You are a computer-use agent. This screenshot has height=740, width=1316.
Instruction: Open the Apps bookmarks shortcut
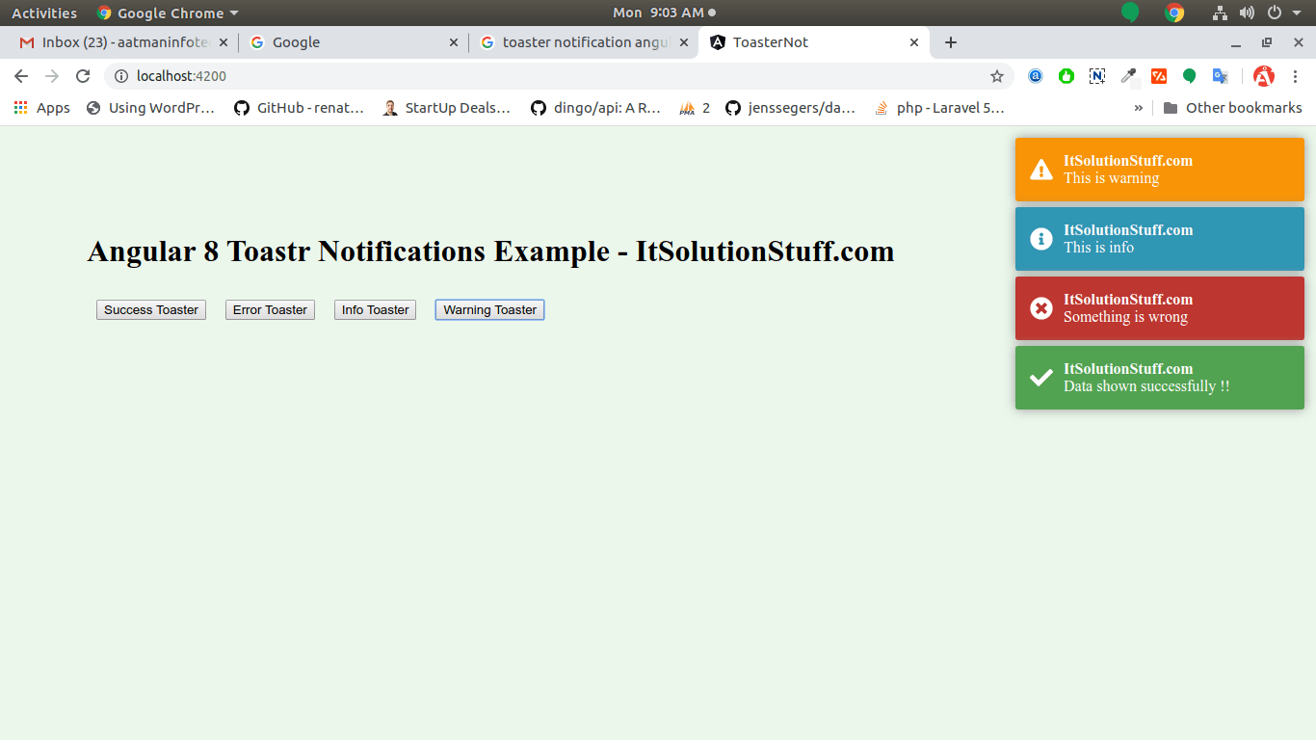(42, 108)
